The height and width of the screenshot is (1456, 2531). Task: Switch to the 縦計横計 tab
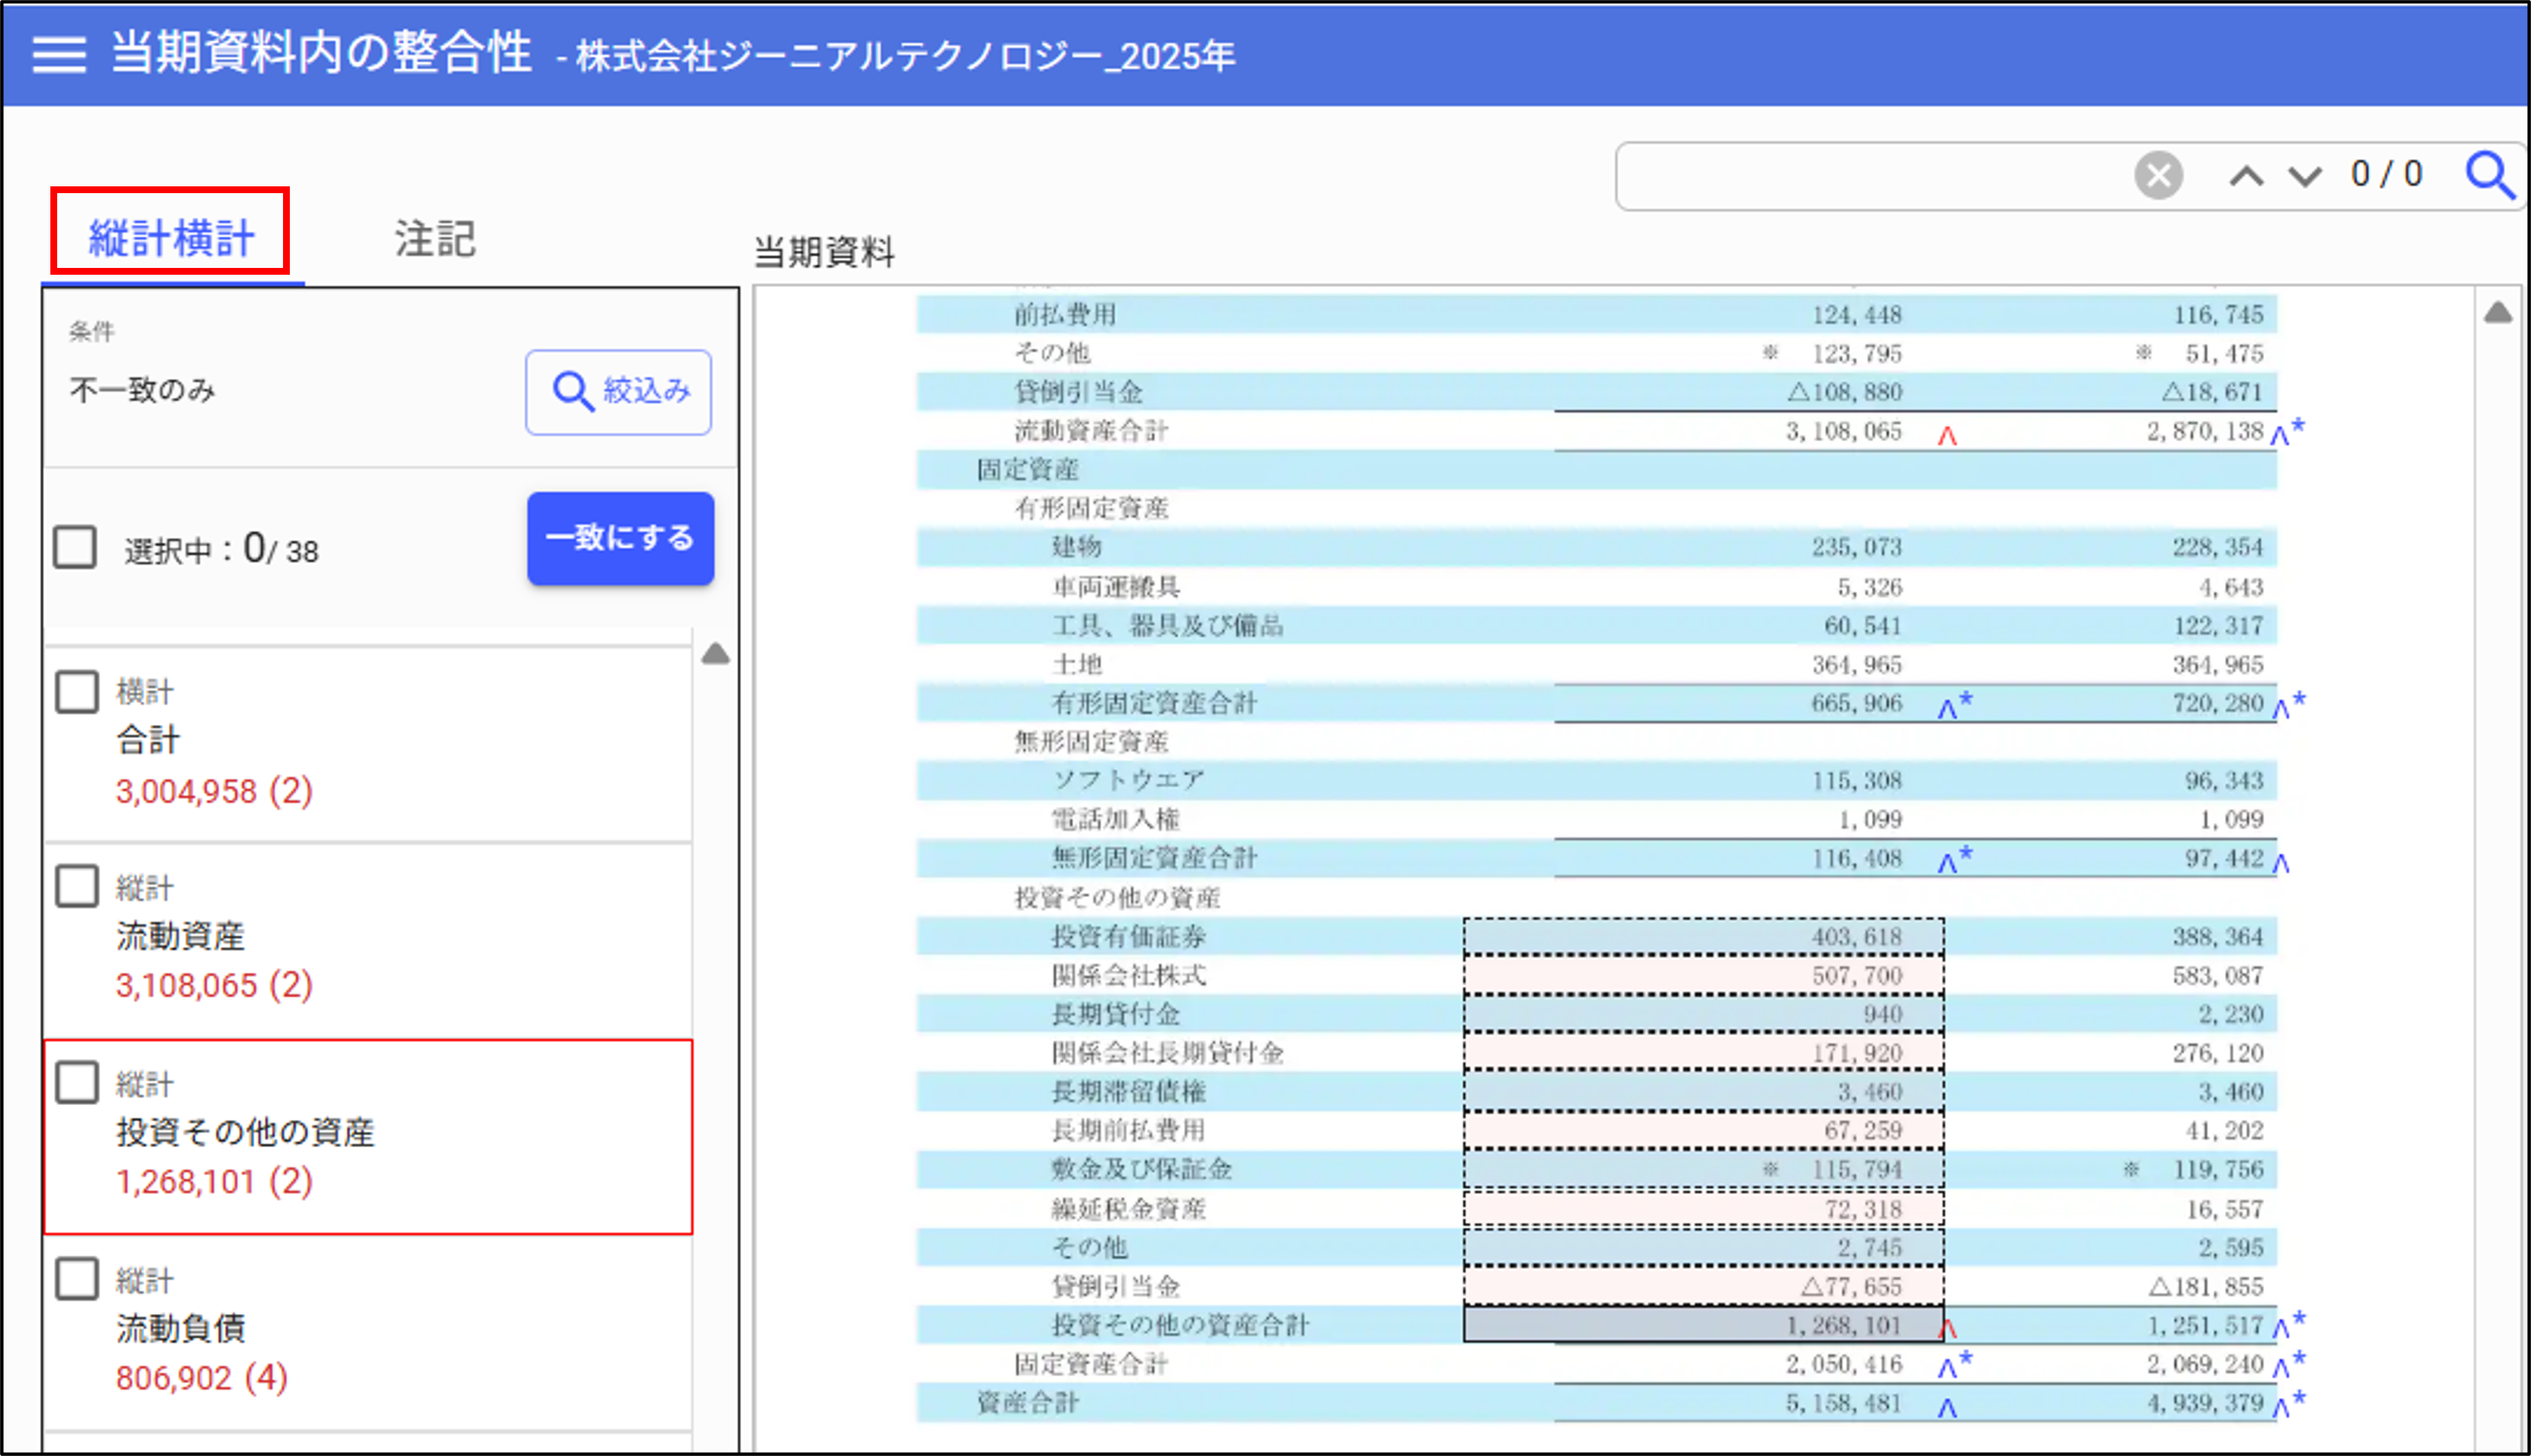pyautogui.click(x=171, y=238)
